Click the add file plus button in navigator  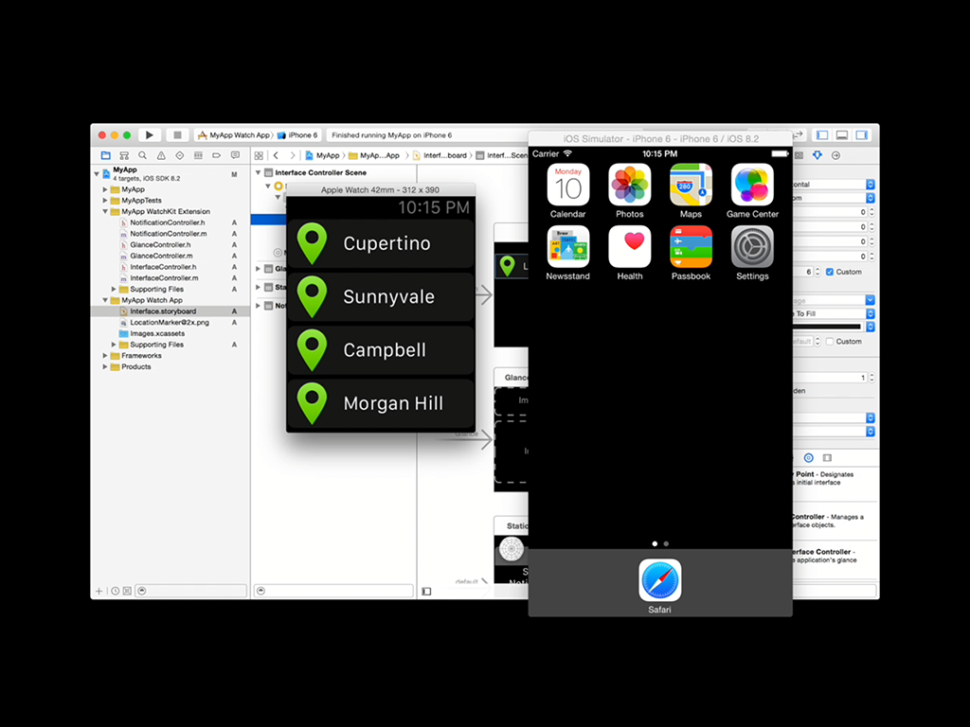(99, 591)
